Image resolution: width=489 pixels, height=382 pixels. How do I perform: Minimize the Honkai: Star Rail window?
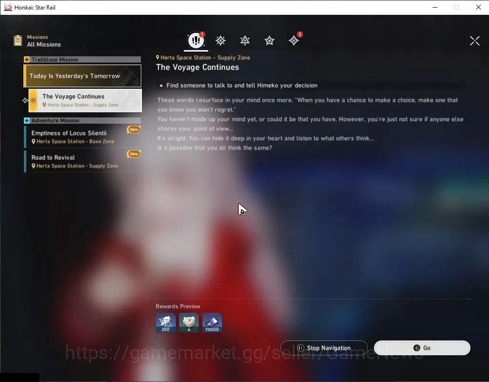coord(435,7)
